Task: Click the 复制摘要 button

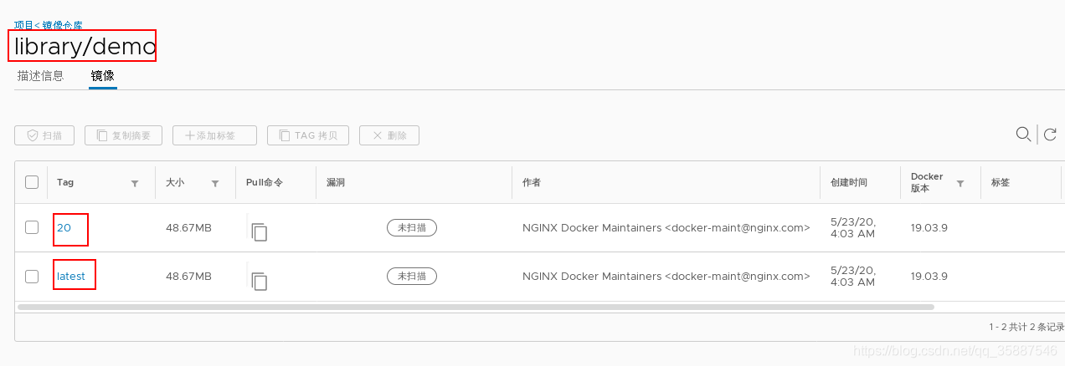Action: point(123,135)
